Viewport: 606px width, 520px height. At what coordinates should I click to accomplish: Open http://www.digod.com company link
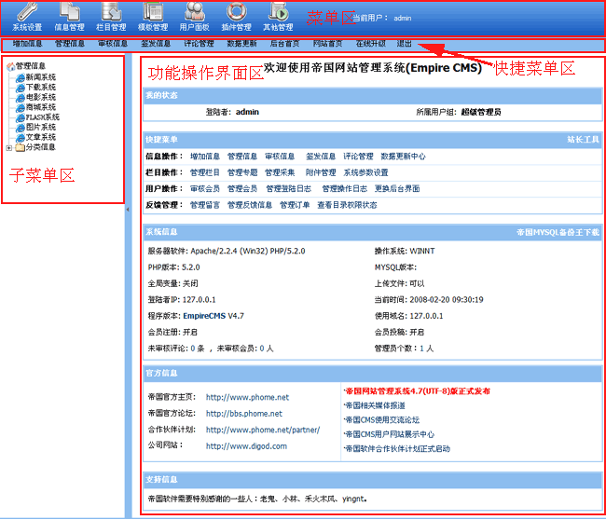point(246,446)
